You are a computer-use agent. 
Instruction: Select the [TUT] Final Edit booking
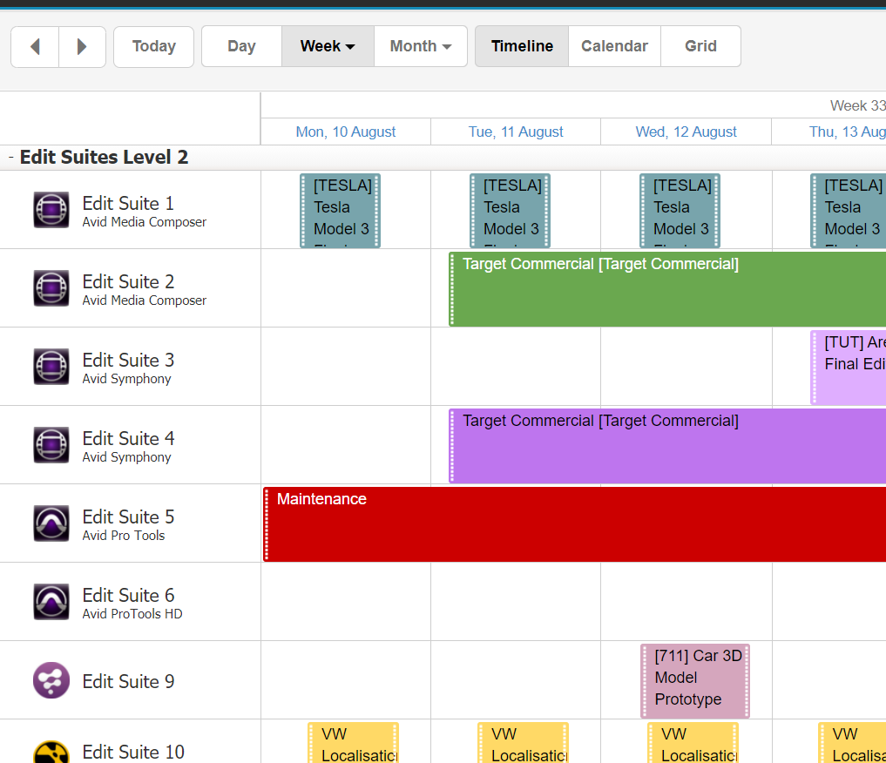849,368
